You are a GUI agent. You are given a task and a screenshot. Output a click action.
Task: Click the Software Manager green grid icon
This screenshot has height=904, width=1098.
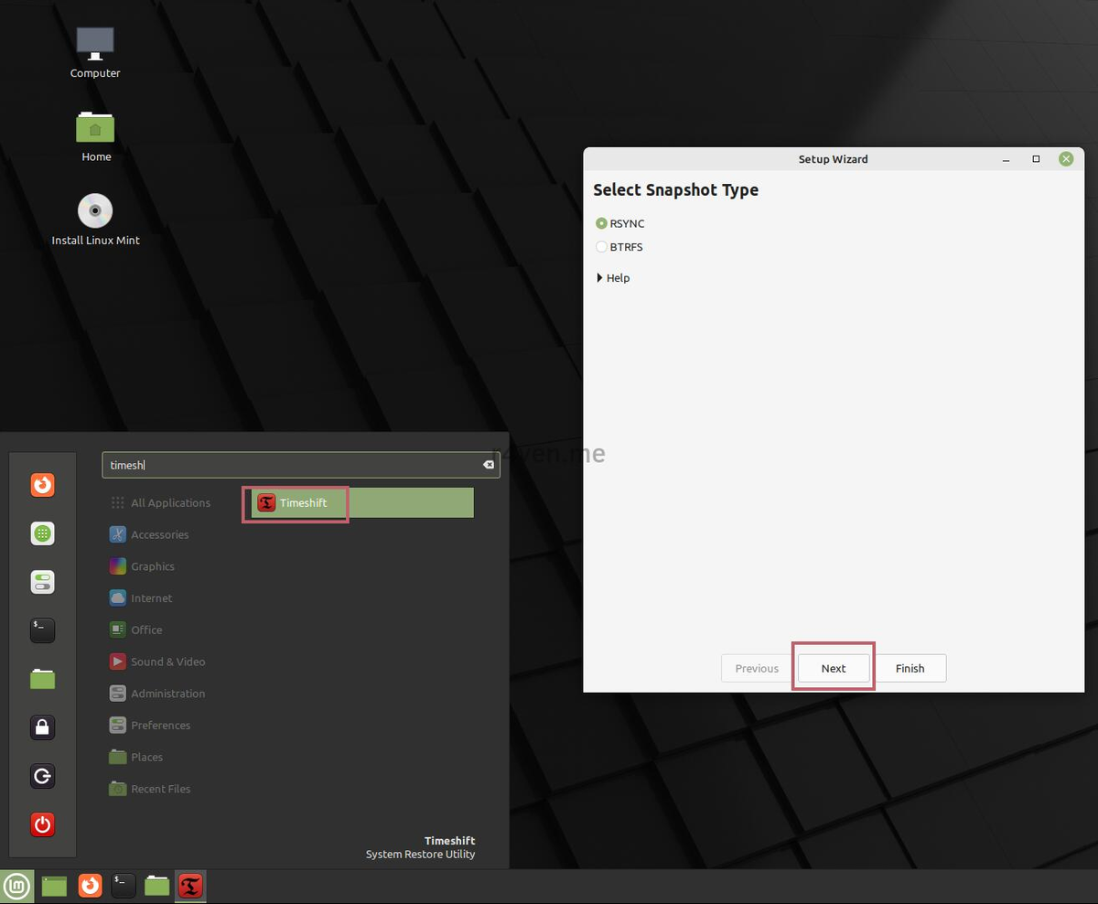point(43,533)
